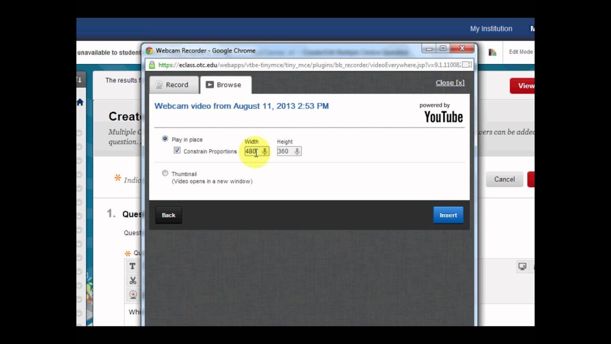Viewport: 611px width, 344px height.
Task: Click the play icon on Browse tab
Action: click(x=210, y=85)
